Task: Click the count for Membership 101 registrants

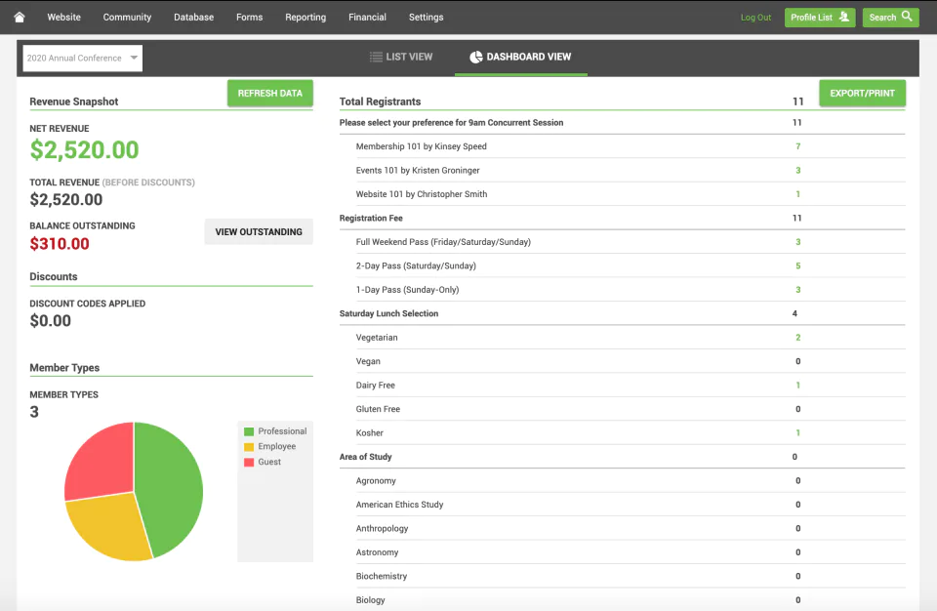Action: coord(797,146)
